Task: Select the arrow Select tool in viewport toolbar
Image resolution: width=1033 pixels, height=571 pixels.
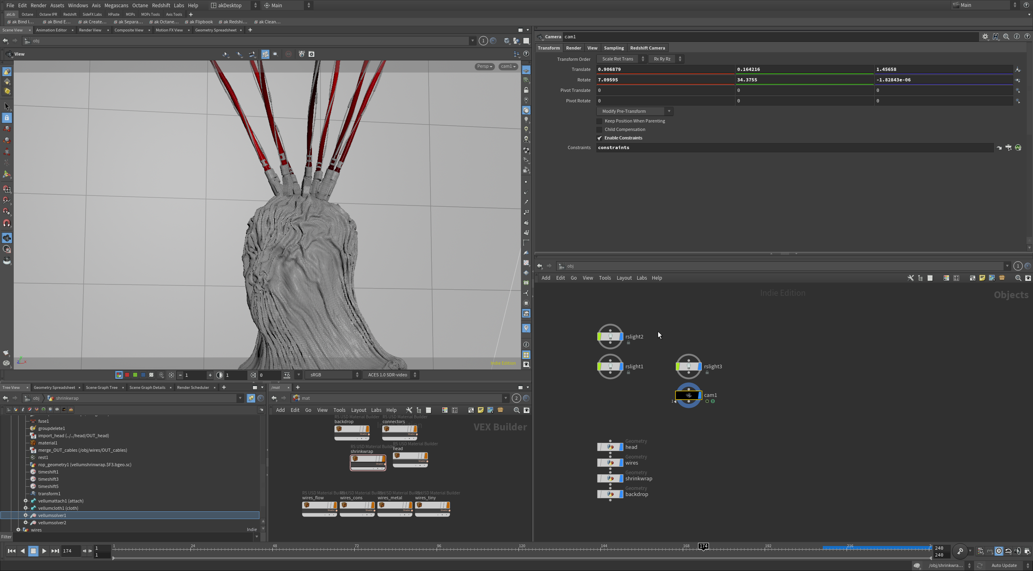Action: coord(7,106)
